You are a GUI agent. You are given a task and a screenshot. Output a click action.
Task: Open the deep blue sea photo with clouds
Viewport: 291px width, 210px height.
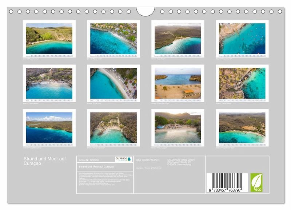49,128
